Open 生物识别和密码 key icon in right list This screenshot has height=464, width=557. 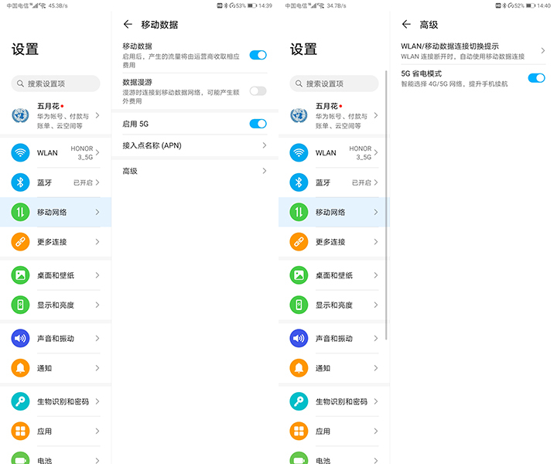pyautogui.click(x=299, y=401)
